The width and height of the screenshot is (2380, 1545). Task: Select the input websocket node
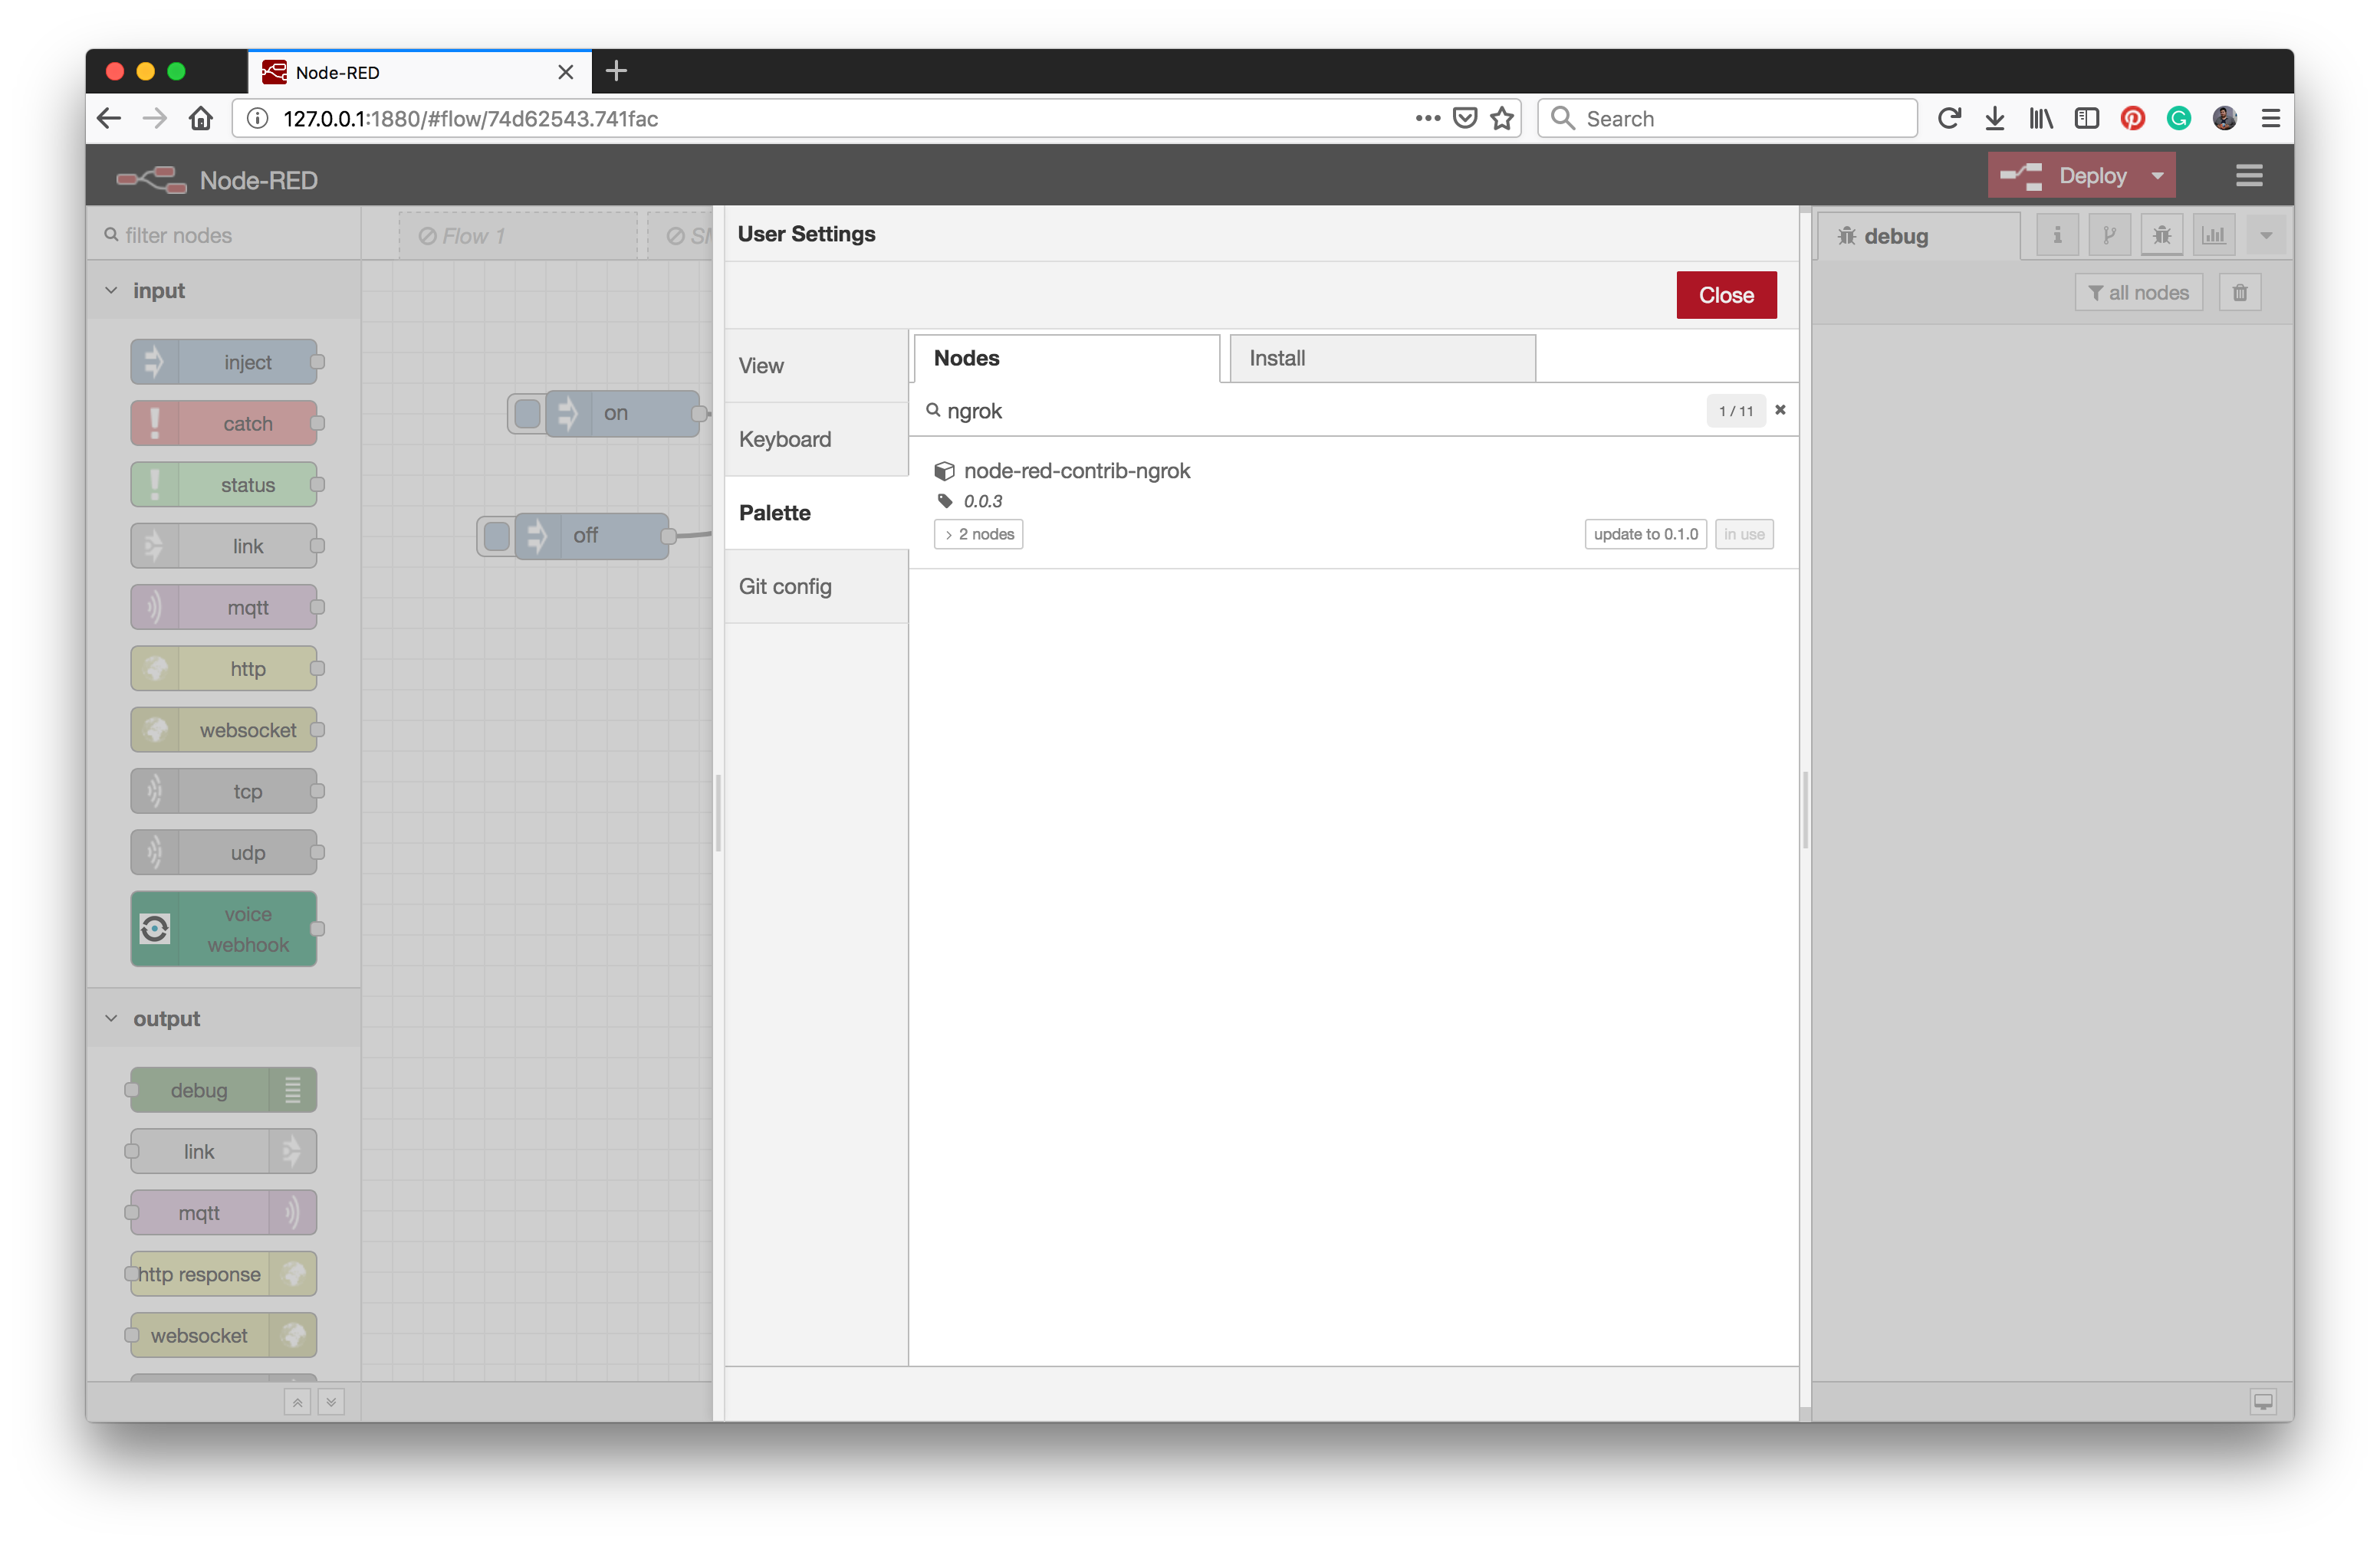point(224,730)
